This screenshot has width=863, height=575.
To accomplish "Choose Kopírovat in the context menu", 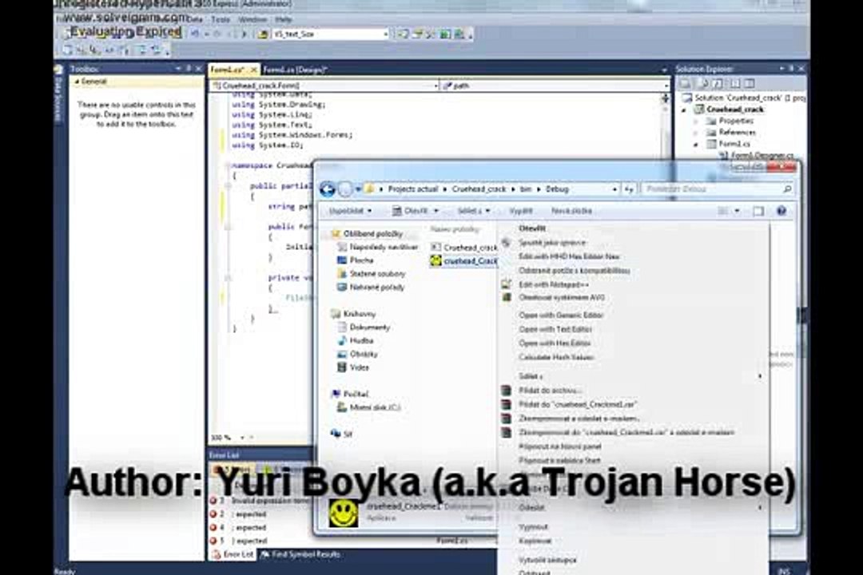I will coord(535,541).
